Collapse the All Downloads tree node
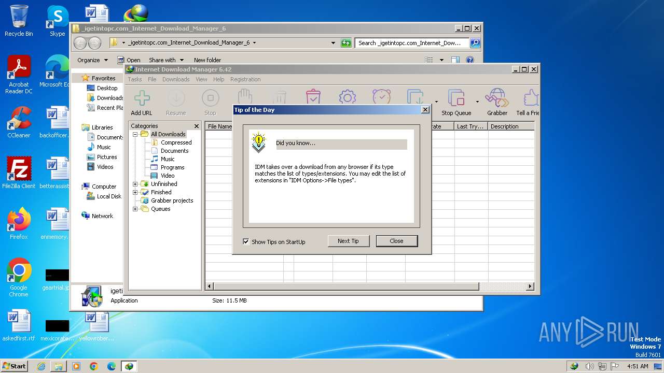 pyautogui.click(x=135, y=134)
